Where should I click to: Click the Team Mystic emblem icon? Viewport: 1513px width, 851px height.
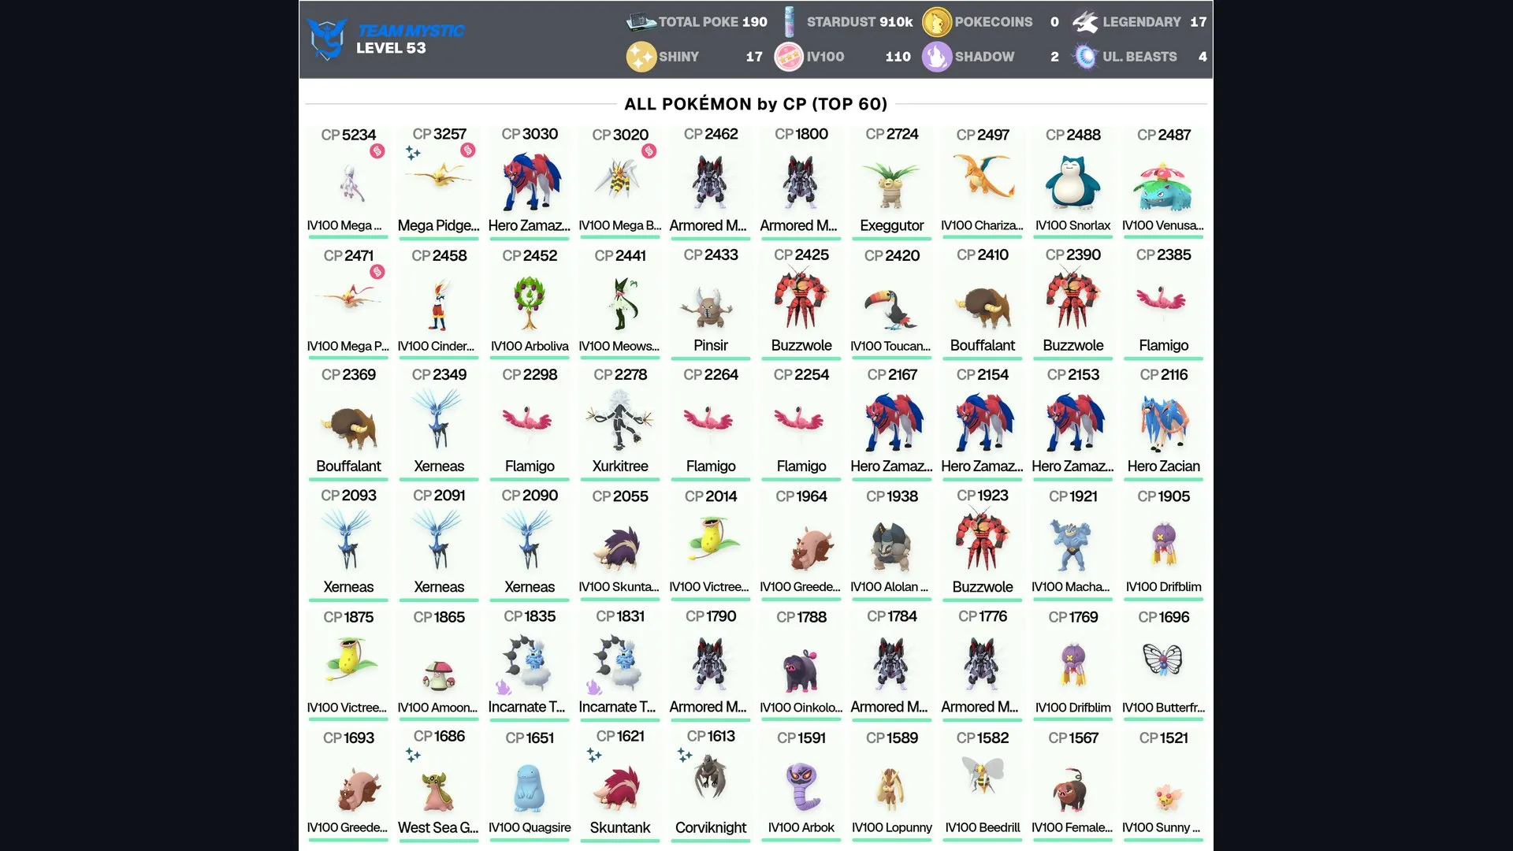coord(327,39)
